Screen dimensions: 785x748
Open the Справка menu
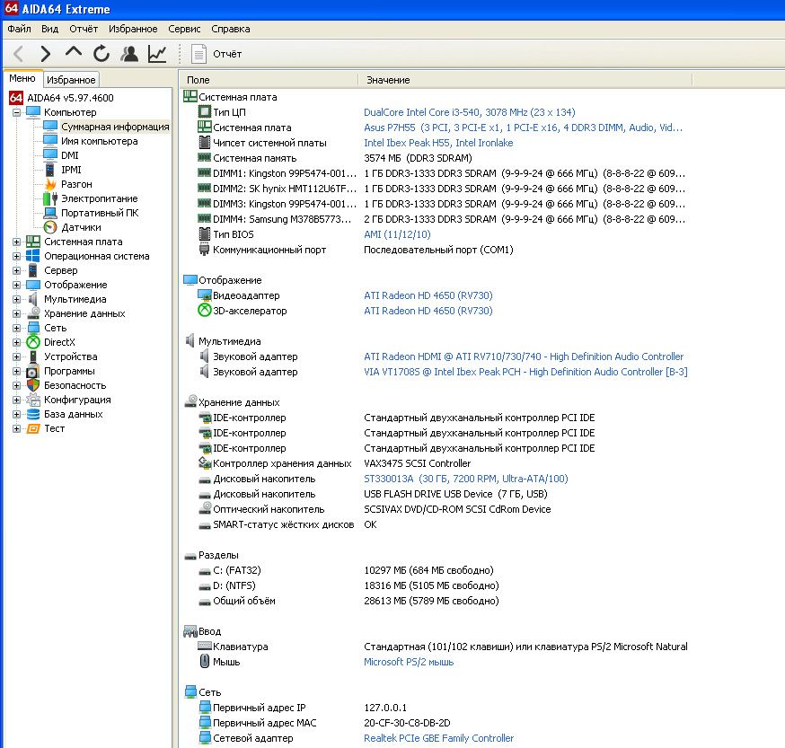pos(230,29)
